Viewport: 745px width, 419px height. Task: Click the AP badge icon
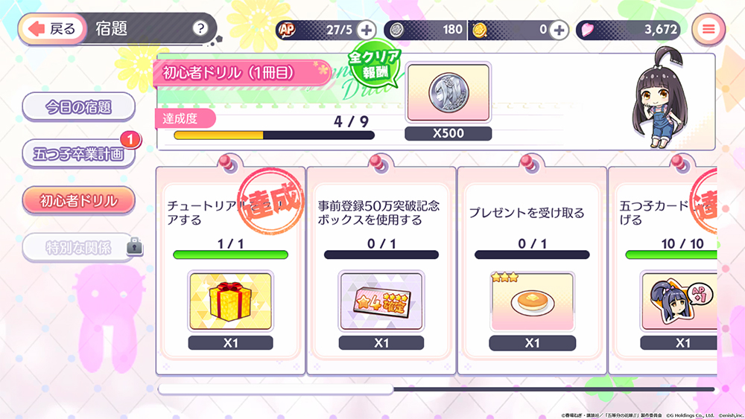coord(287,30)
